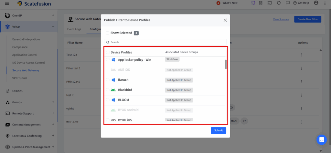
Task: Open actions menu for WCF-Test row
Action: 301,122
